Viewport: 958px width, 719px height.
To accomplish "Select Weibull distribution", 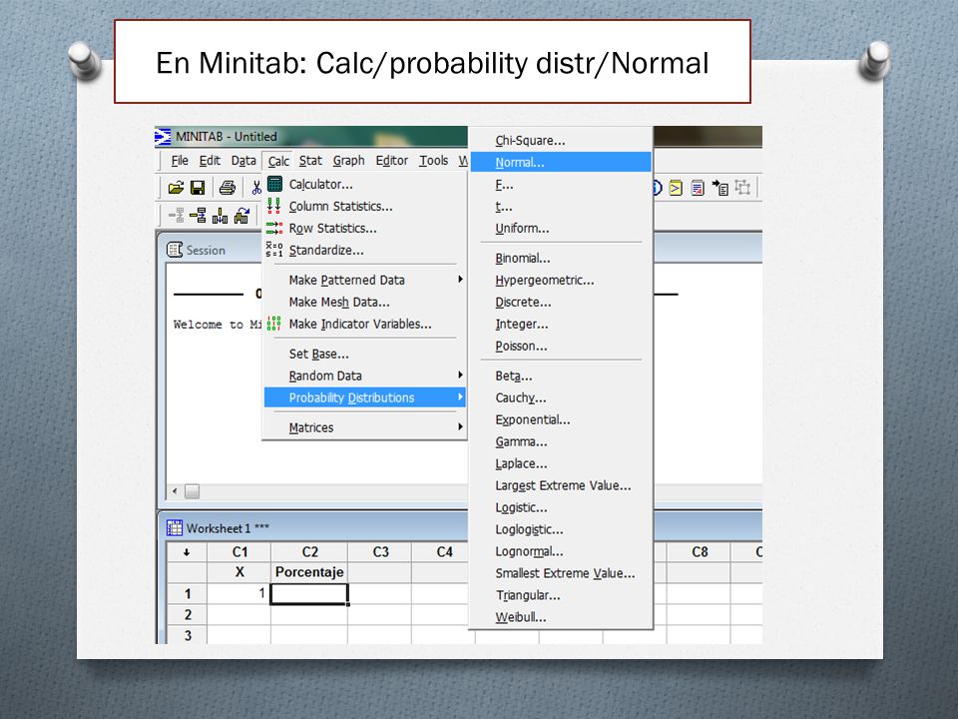I will tap(561, 617).
